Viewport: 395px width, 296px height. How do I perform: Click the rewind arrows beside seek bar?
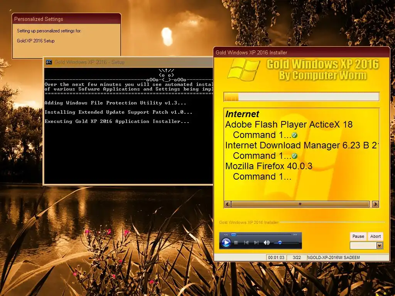tap(226, 235)
